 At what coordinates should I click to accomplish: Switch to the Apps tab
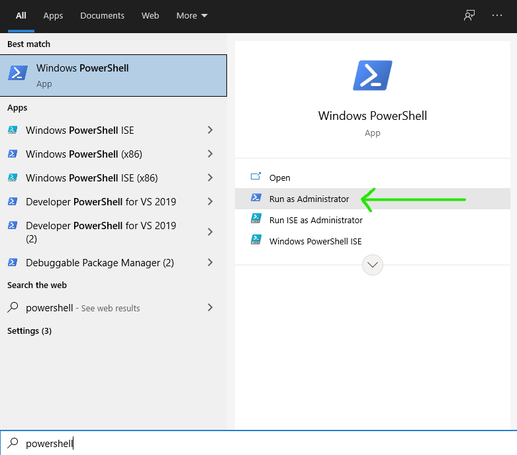click(53, 15)
